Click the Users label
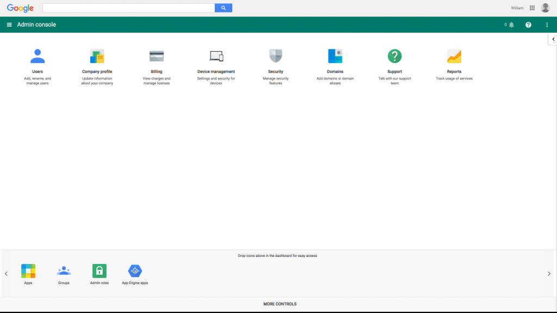Image resolution: width=557 pixels, height=313 pixels. (x=38, y=71)
